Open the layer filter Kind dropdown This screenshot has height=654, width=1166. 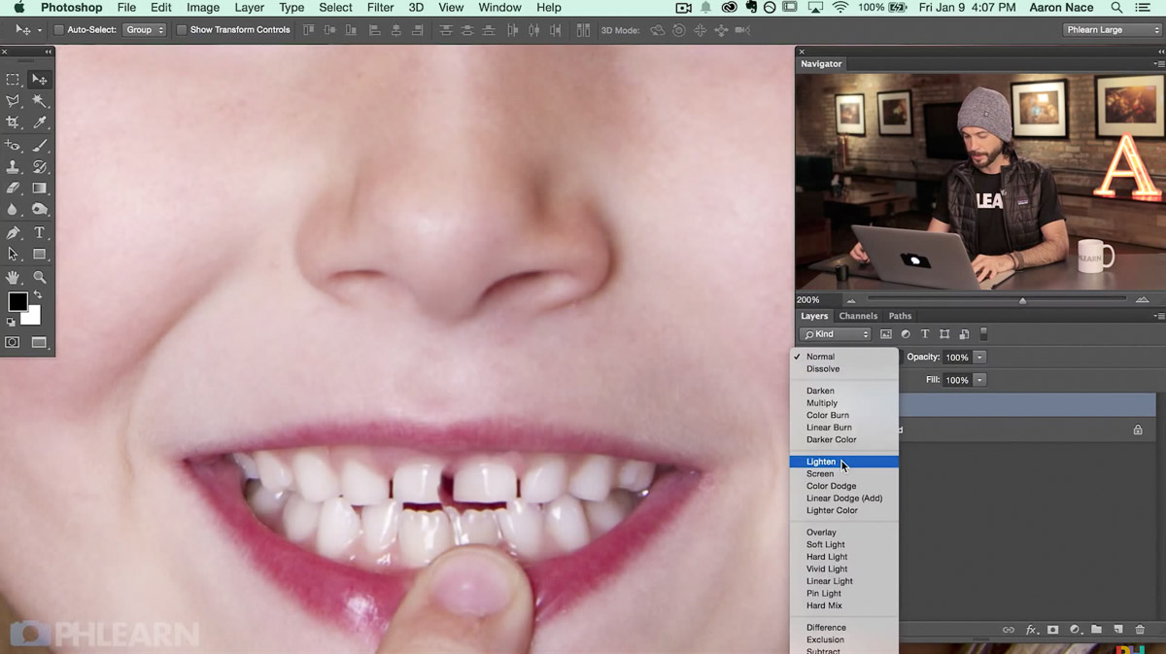[836, 333]
